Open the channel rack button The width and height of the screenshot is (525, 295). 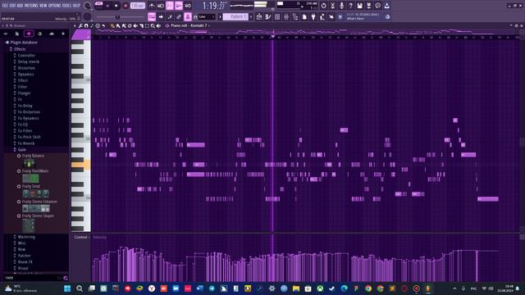pyautogui.click(x=277, y=16)
